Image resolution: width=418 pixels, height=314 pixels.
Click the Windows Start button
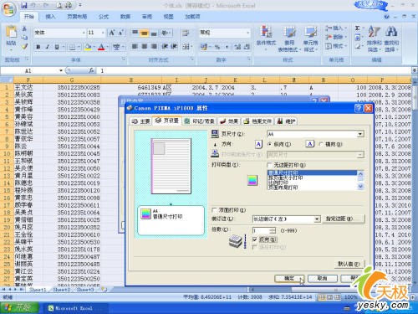(19, 308)
